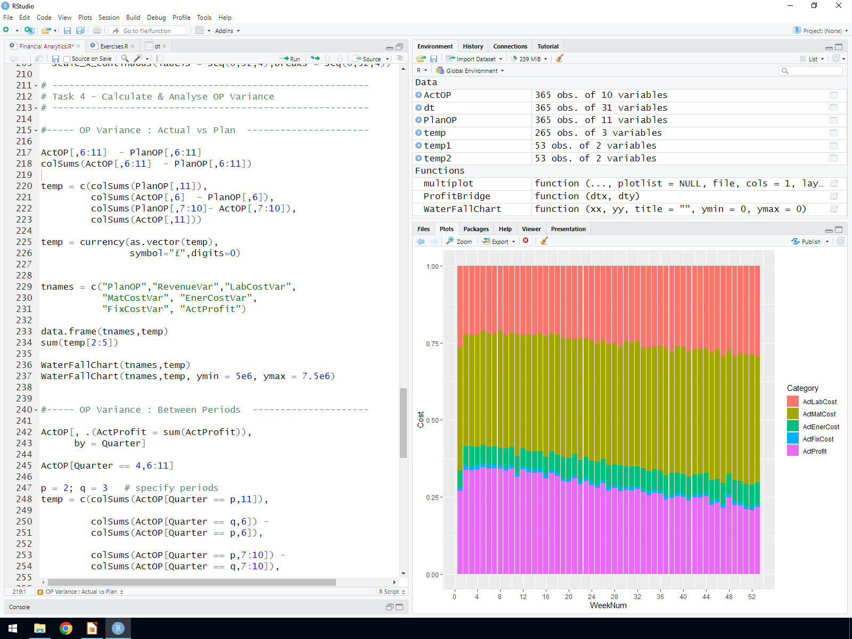Remove the current plot with red X
This screenshot has height=639, width=852.
(526, 241)
